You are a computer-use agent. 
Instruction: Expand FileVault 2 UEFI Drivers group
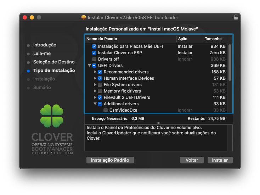(x=95, y=97)
